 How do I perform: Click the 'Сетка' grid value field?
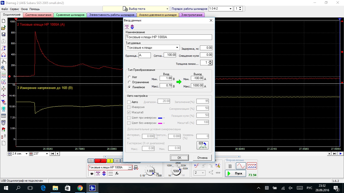point(170,55)
